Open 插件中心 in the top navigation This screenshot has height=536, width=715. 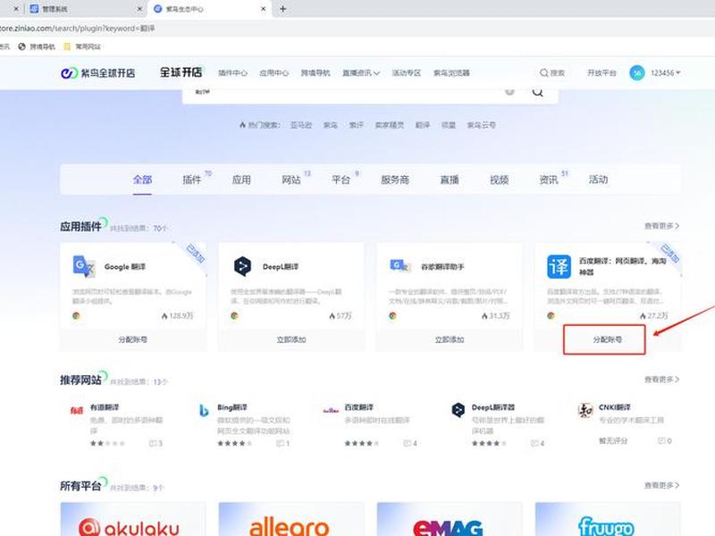click(x=232, y=73)
